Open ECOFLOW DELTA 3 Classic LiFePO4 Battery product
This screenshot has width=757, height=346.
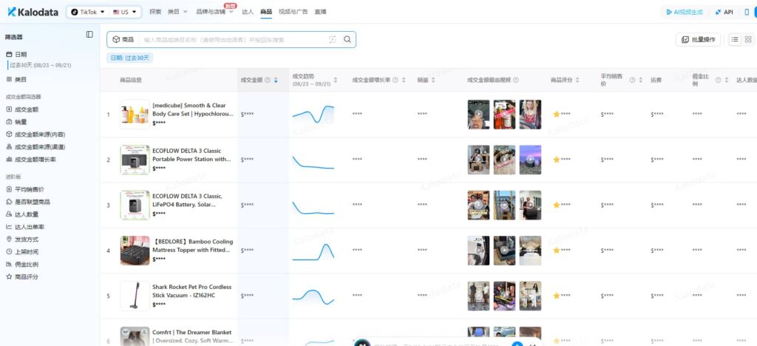coord(187,200)
